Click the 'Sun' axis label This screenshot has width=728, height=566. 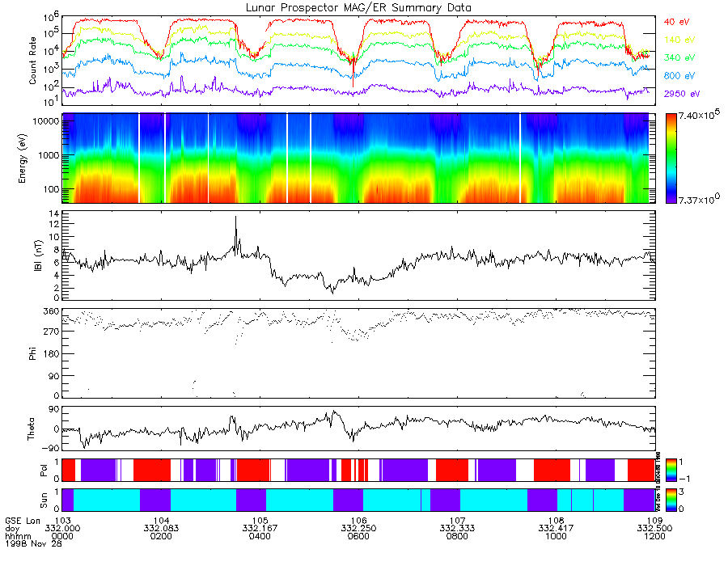[x=44, y=501]
